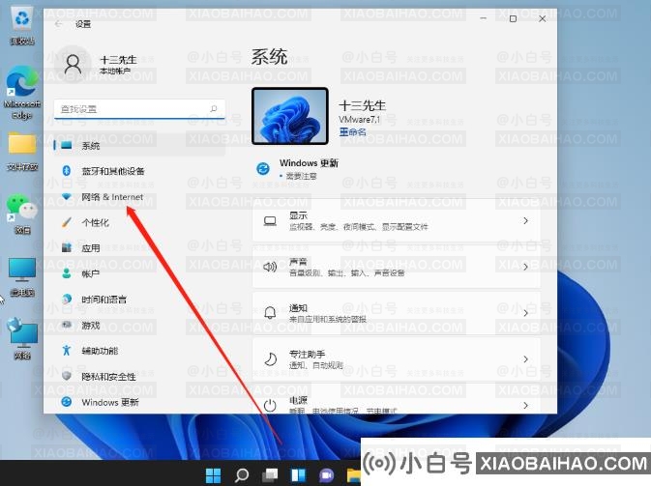651x486 pixels.
Task: Open the 声音 sound settings row
Action: (x=397, y=267)
